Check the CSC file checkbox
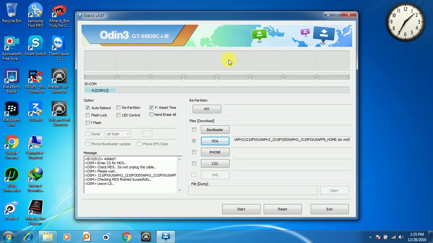Image resolution: width=433 pixels, height=243 pixels. (x=194, y=163)
